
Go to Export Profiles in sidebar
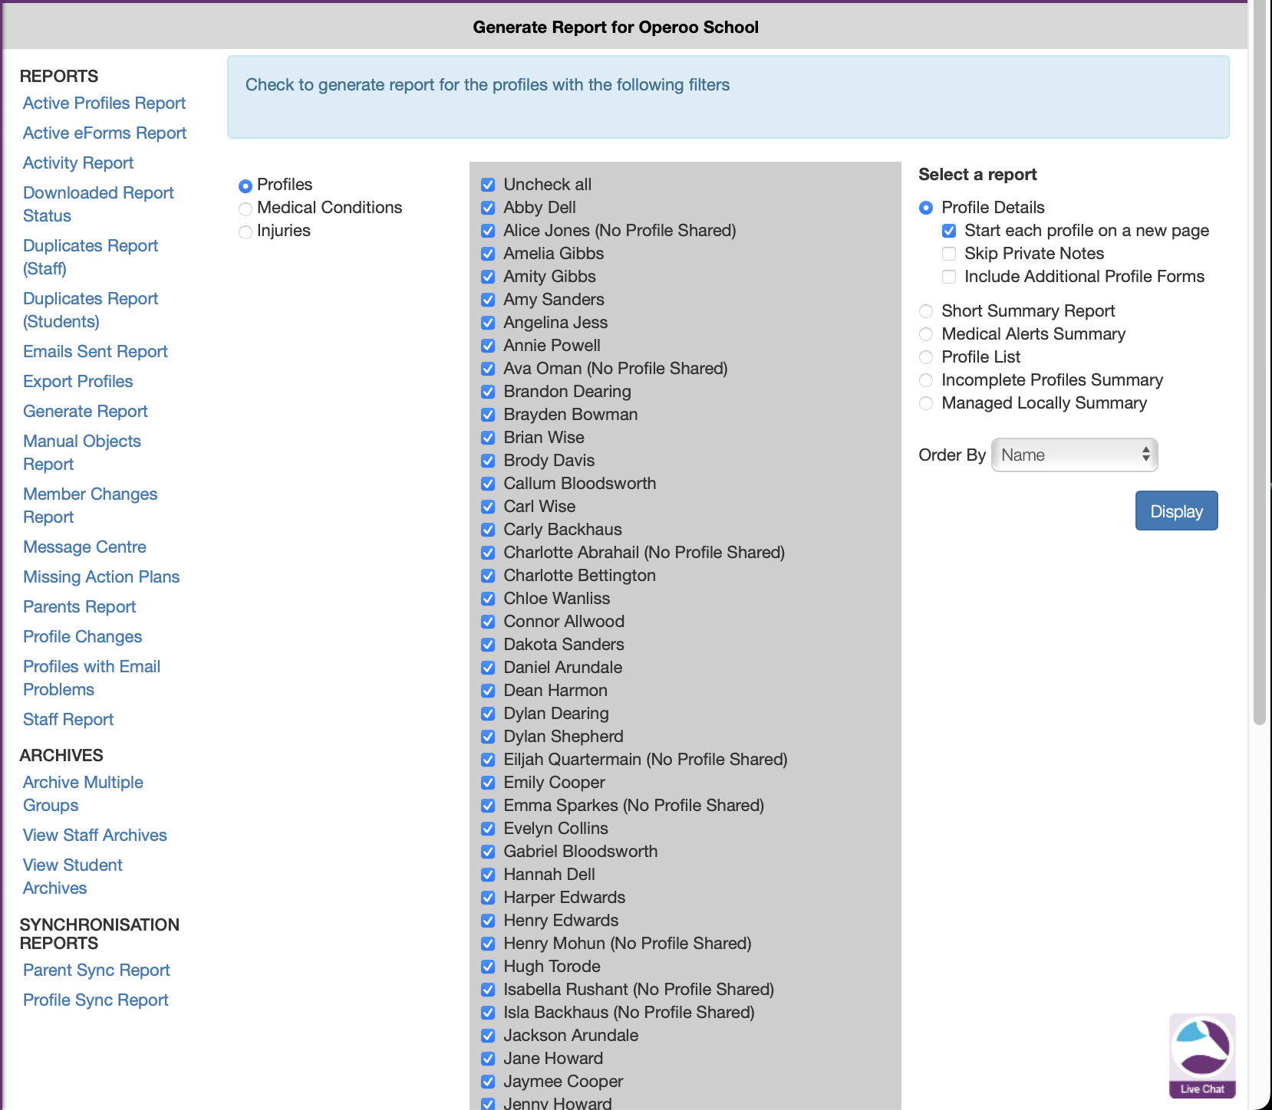pos(77,382)
